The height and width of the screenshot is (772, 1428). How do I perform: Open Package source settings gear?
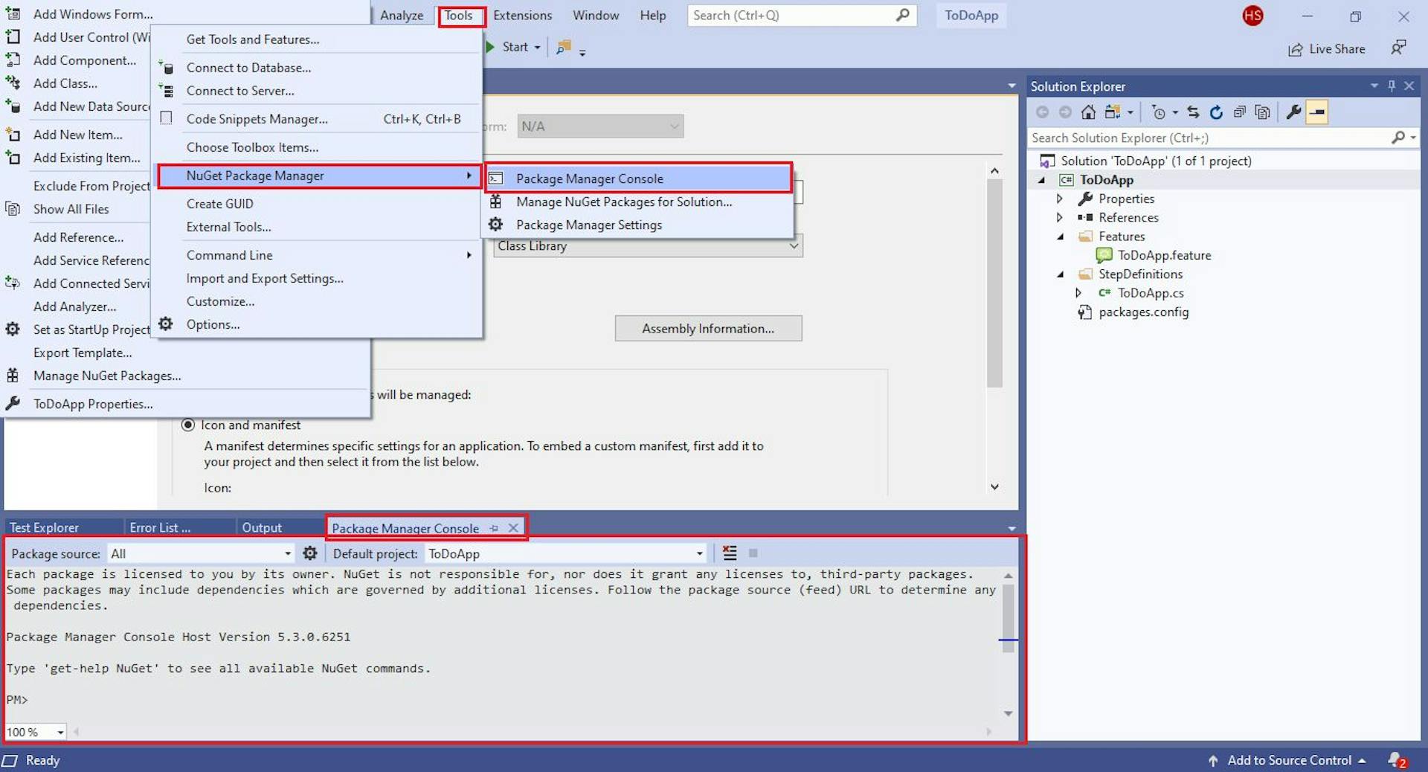[x=310, y=553]
